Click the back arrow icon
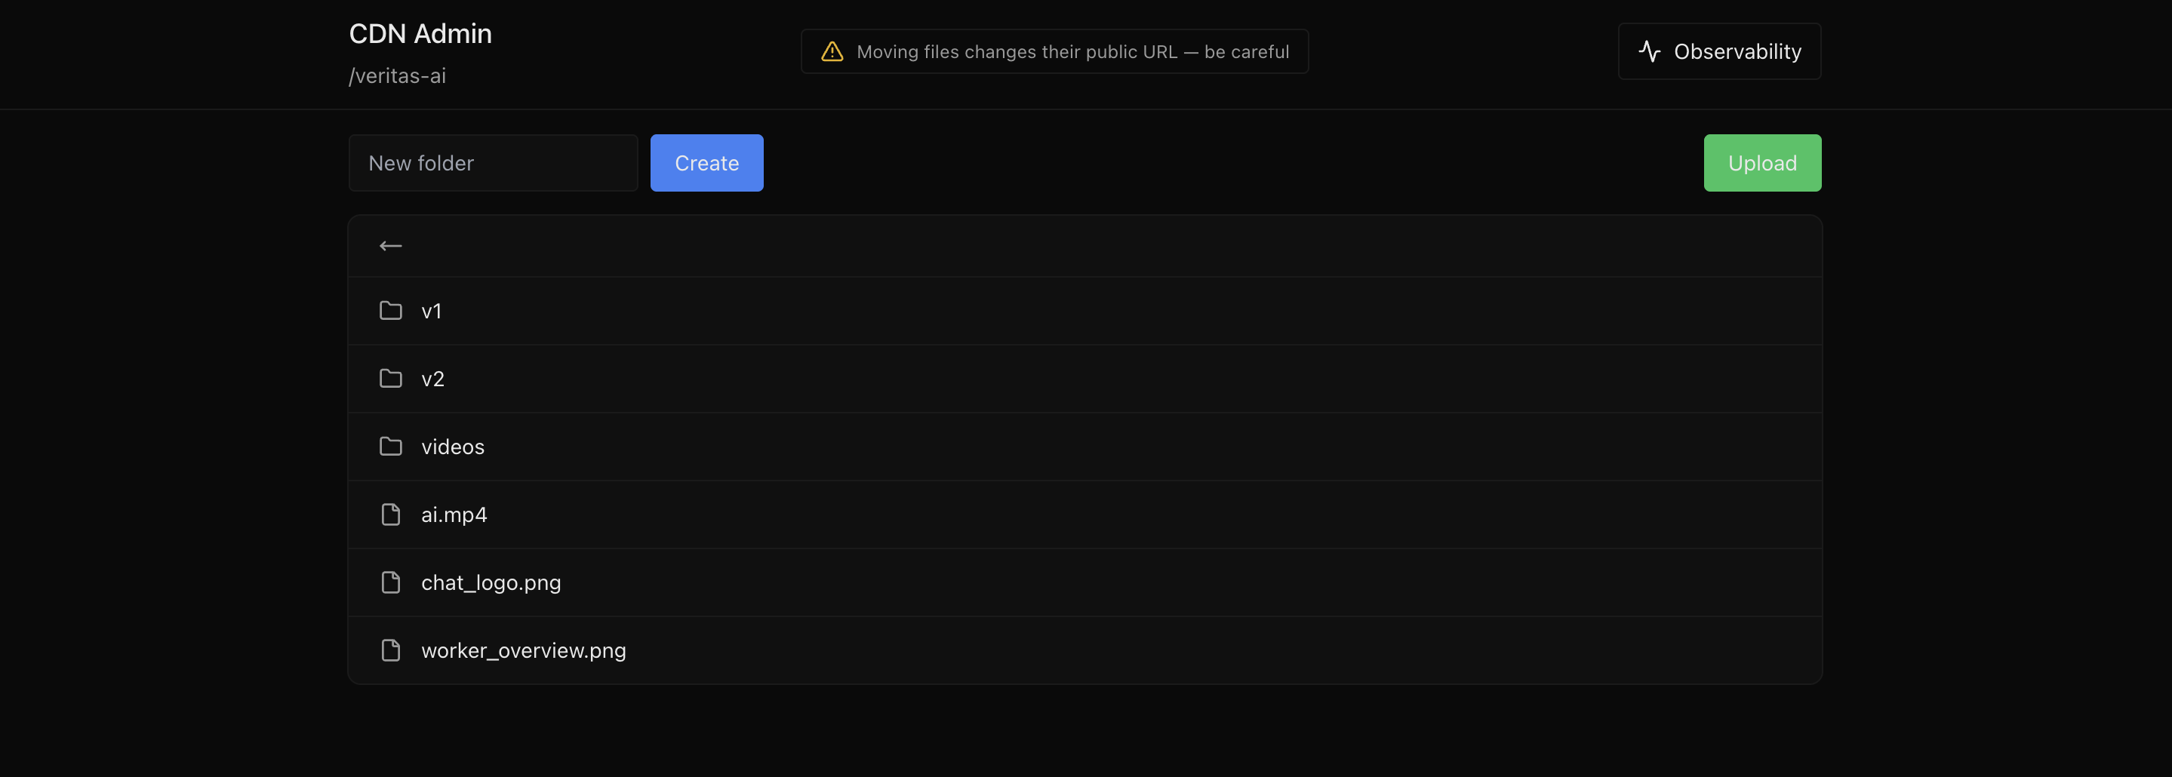The image size is (2172, 777). (390, 246)
